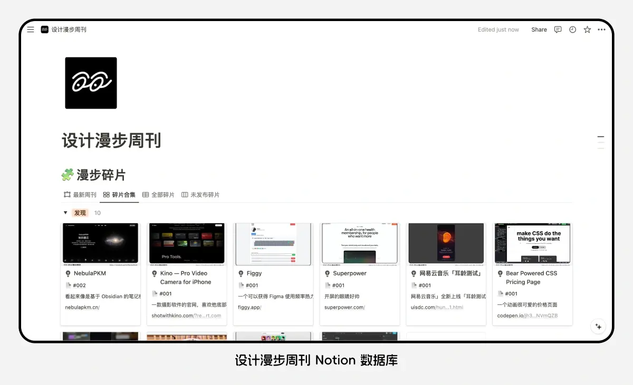633x385 pixels.
Task: Click the page icon in breadcrumb
Action: coord(45,29)
